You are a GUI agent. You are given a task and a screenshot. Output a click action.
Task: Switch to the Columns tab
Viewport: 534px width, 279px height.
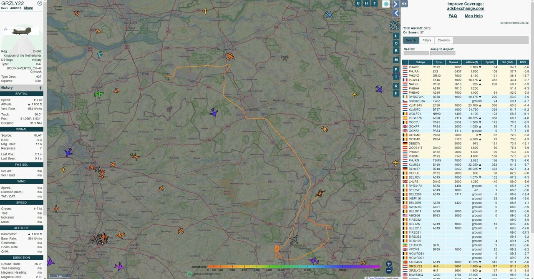443,40
